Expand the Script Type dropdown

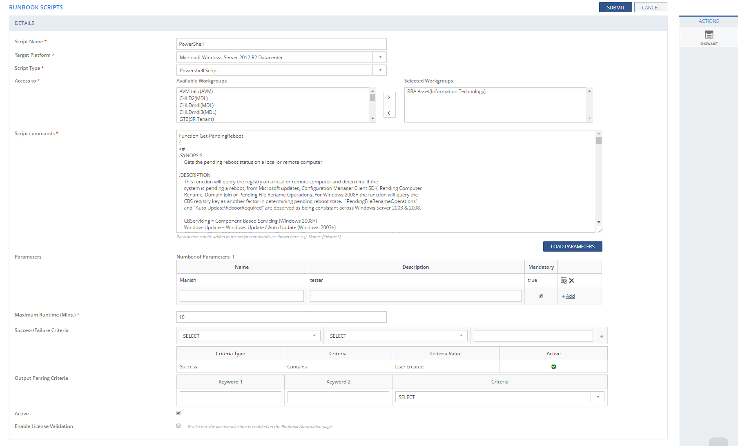pos(380,70)
